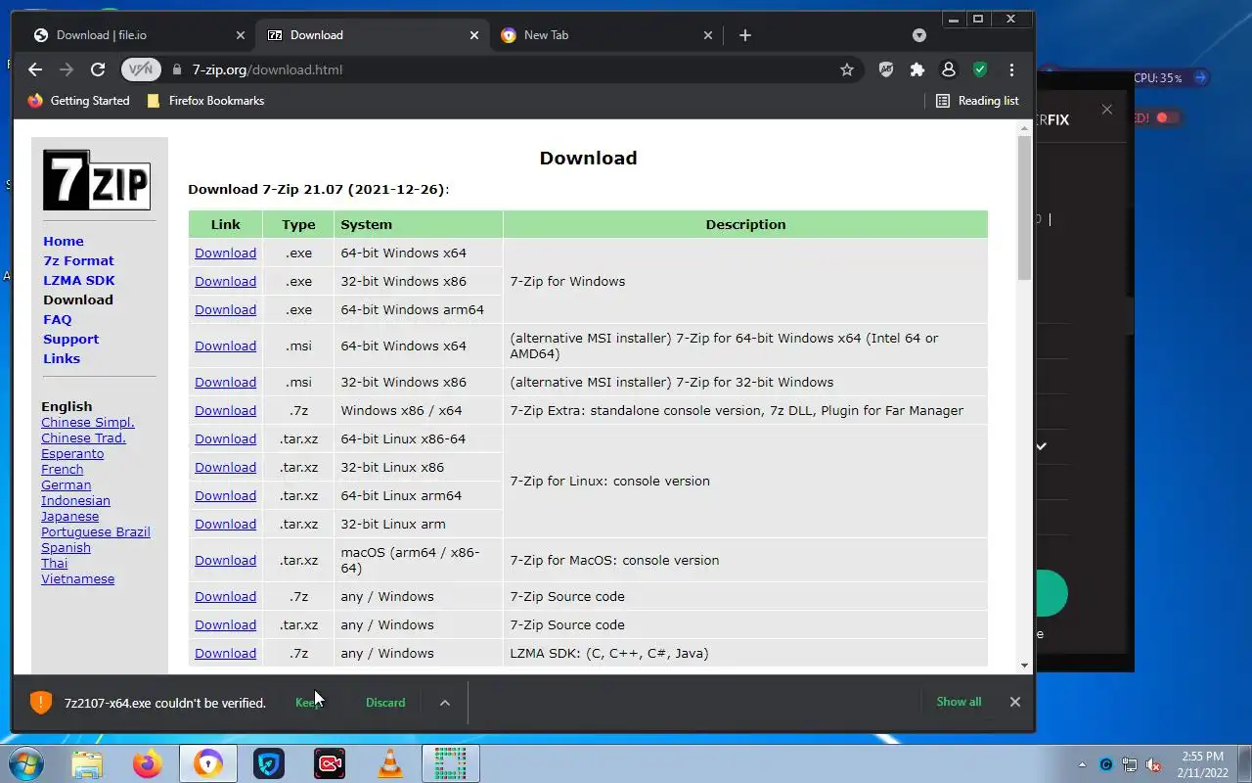
Task: Download the LZMA SDK .7z file
Action: tap(225, 653)
